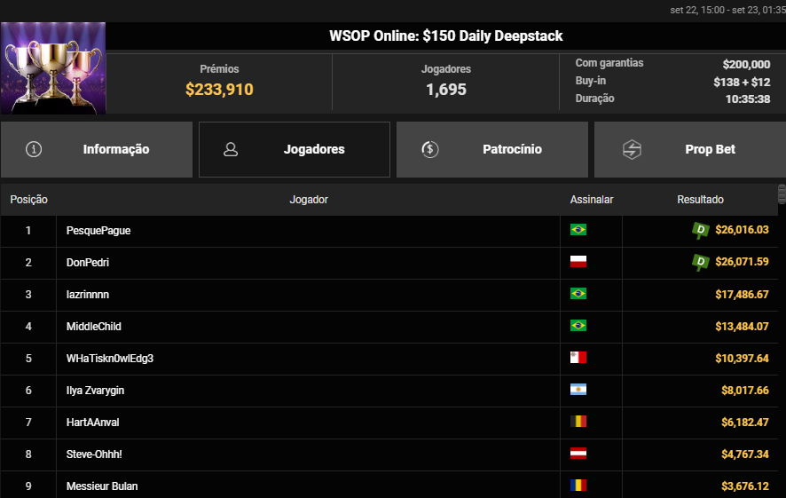This screenshot has height=498, width=786.
Task: Click the Argentina flag for Ilya Zvarygin
Action: 578,390
